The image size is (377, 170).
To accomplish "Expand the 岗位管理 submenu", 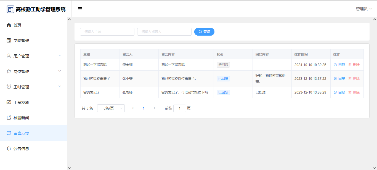I will 60,71.
